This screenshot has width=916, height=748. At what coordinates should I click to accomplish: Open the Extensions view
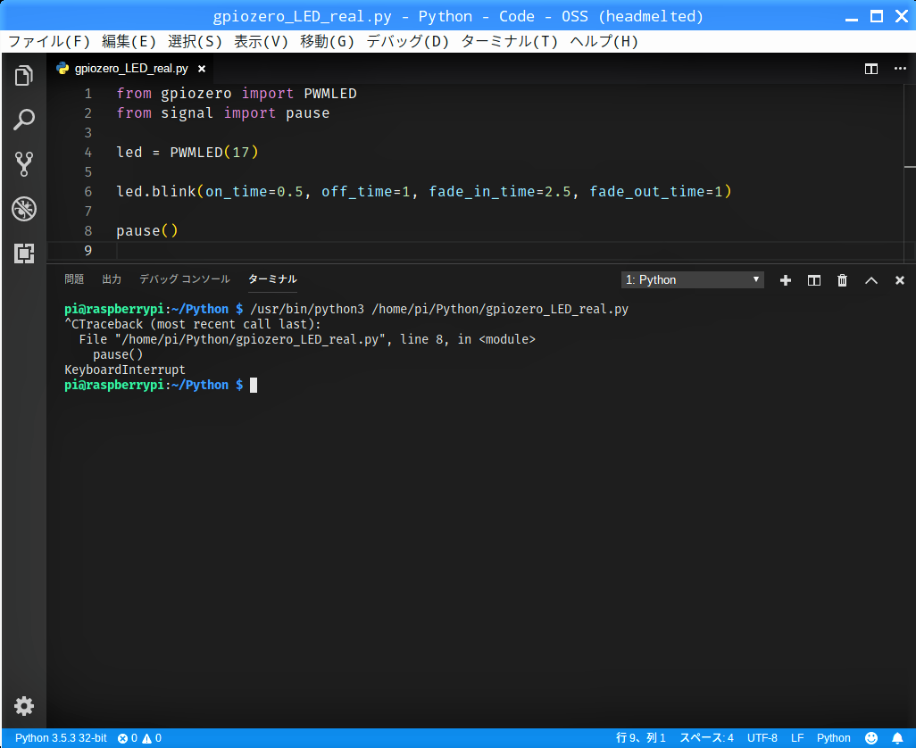click(24, 253)
